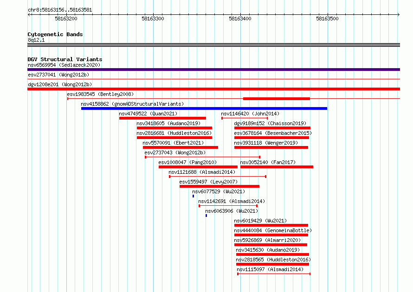Click nsv4749522 (Quan2021) label
Viewport: 413px width, 292px height.
(148, 114)
